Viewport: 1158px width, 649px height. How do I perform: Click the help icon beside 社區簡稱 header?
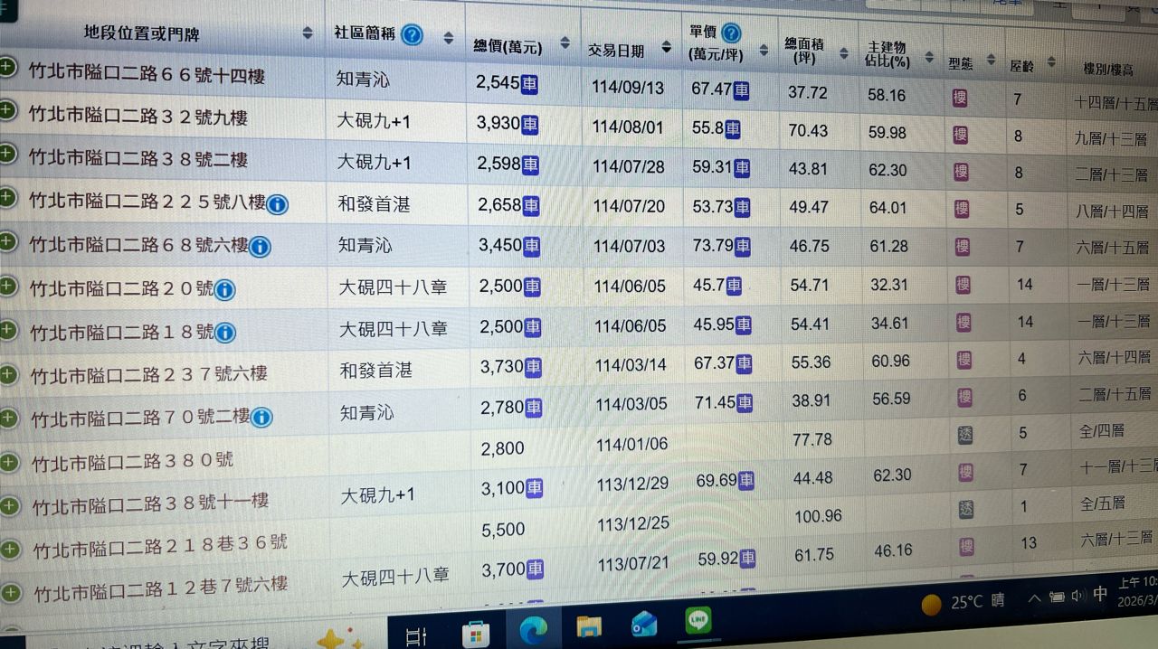[412, 35]
